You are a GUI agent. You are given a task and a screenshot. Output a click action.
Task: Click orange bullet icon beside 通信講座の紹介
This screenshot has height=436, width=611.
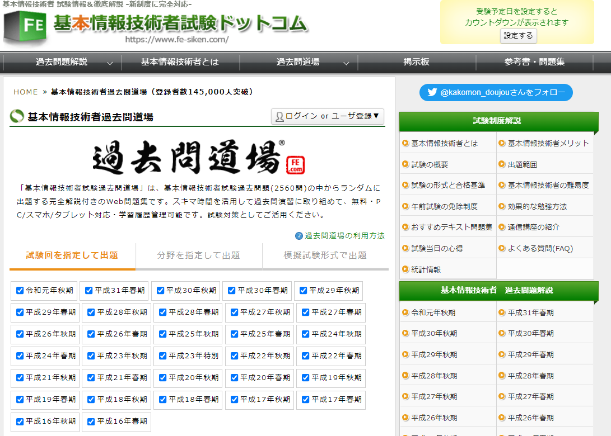pyautogui.click(x=502, y=227)
